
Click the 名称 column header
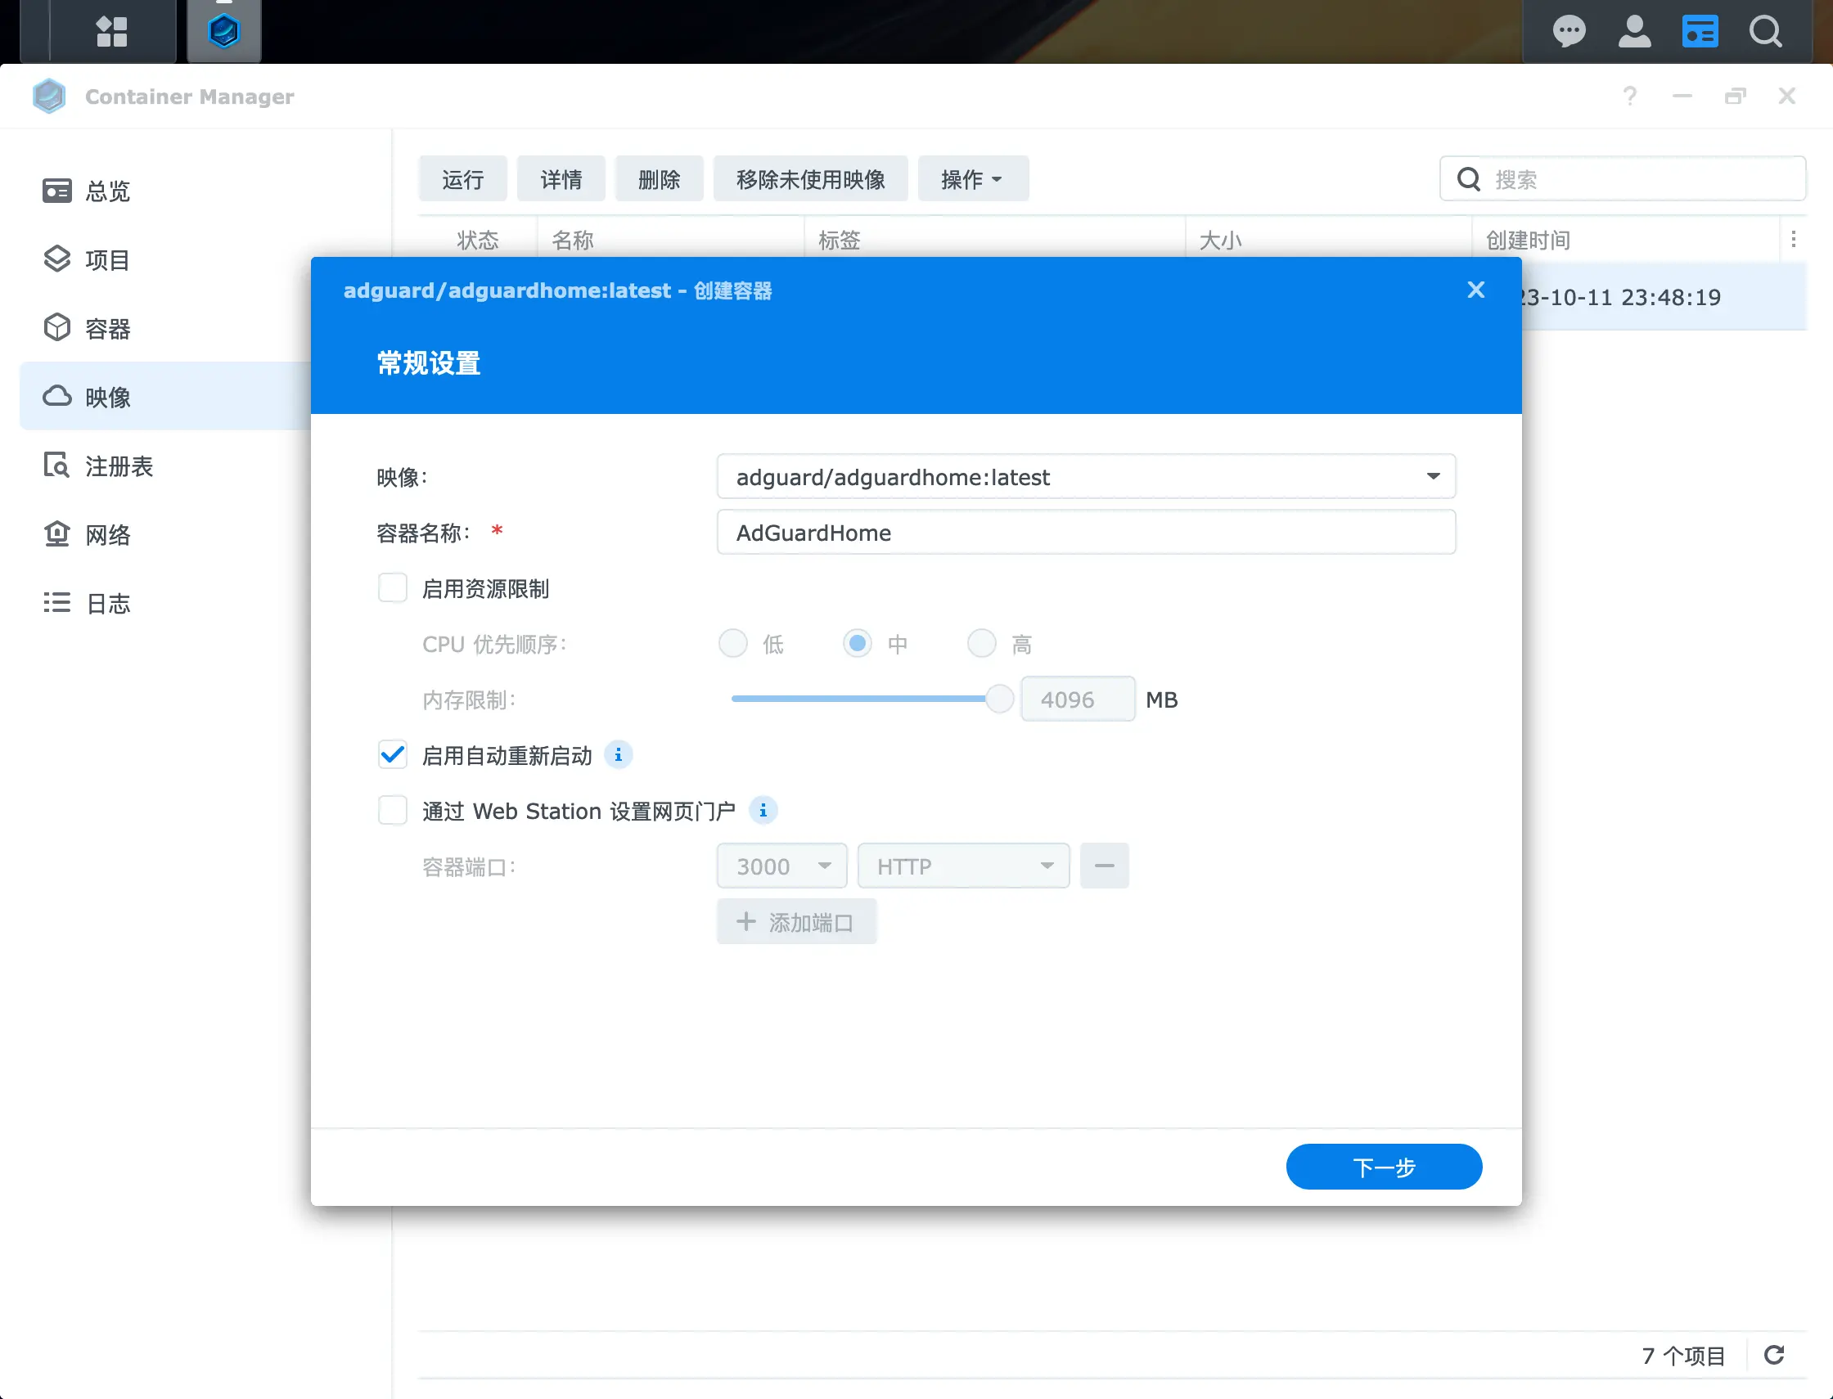[670, 240]
